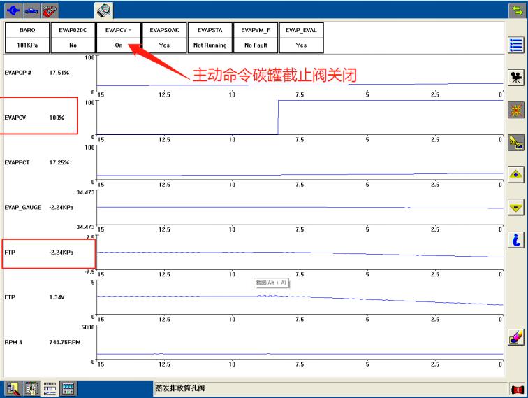Click the bottom signal selection icon with red pointer
The image size is (528, 398).
click(13, 388)
